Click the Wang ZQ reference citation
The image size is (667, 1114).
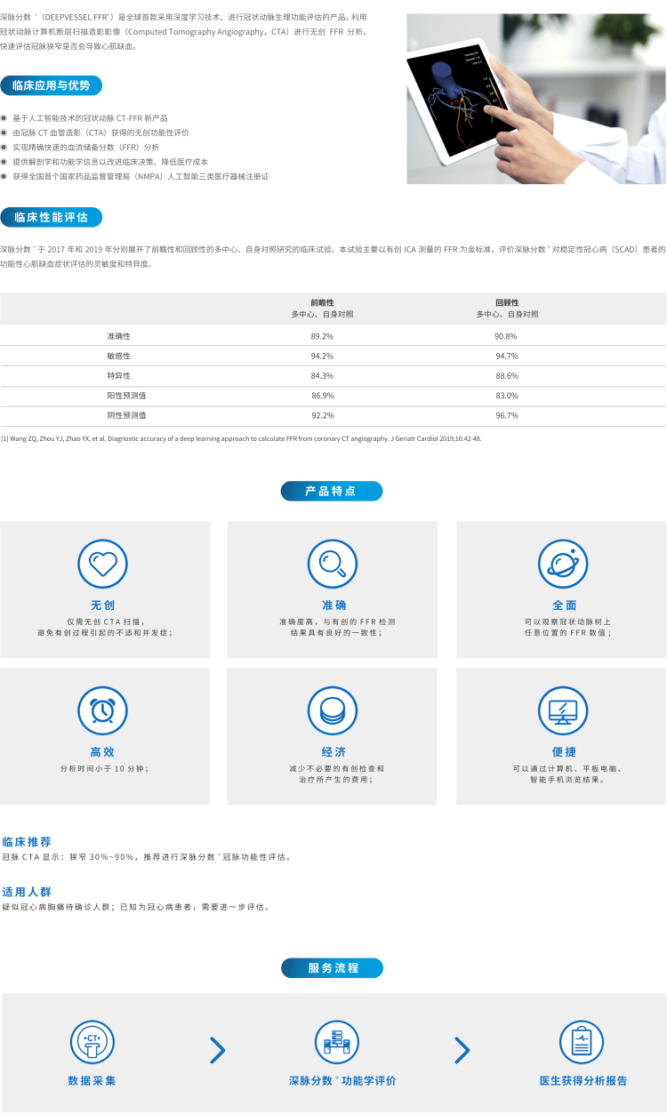coord(241,438)
